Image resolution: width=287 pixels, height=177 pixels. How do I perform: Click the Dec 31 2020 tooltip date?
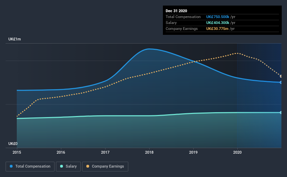pos(176,11)
